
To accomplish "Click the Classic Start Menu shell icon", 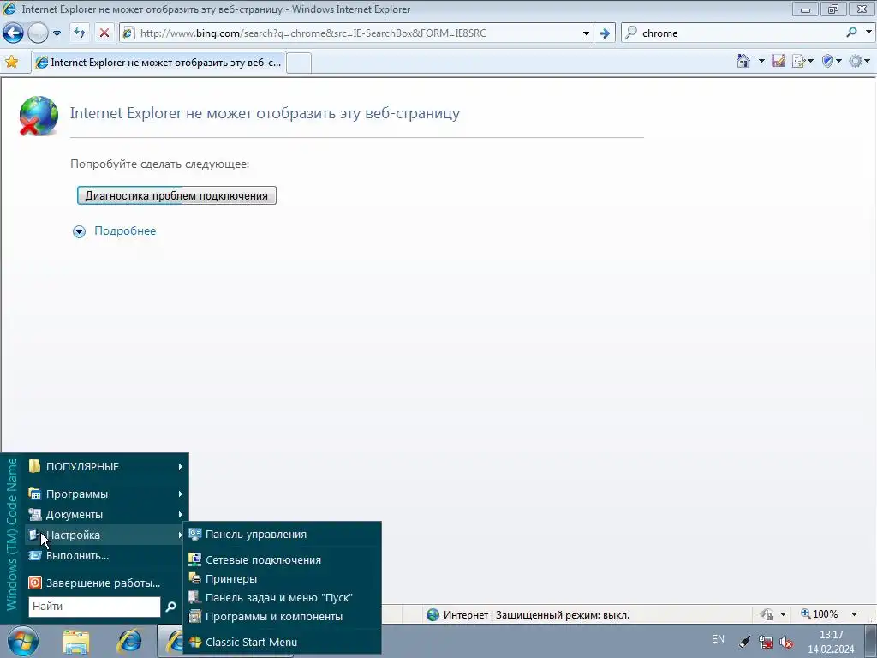I will coord(194,642).
